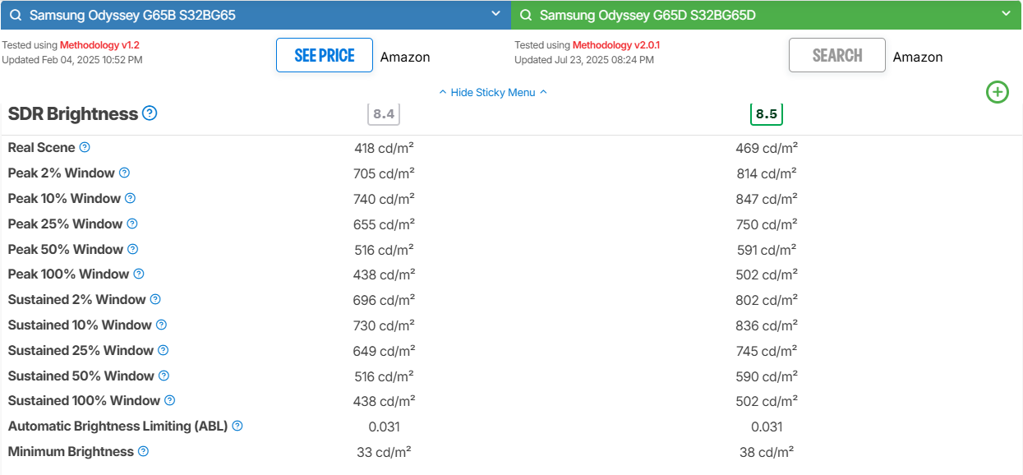Click the 730 cd/m² value
The image size is (1023, 475).
coord(384,325)
